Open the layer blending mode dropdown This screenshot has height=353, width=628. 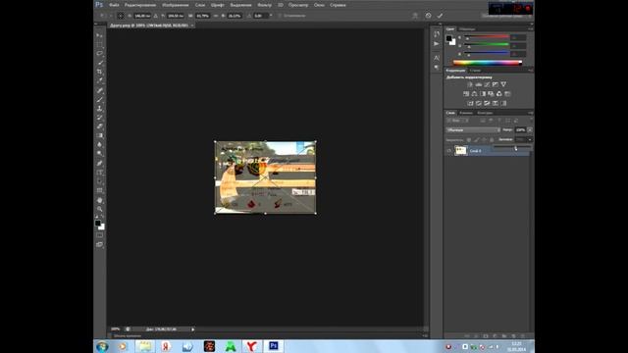point(473,130)
